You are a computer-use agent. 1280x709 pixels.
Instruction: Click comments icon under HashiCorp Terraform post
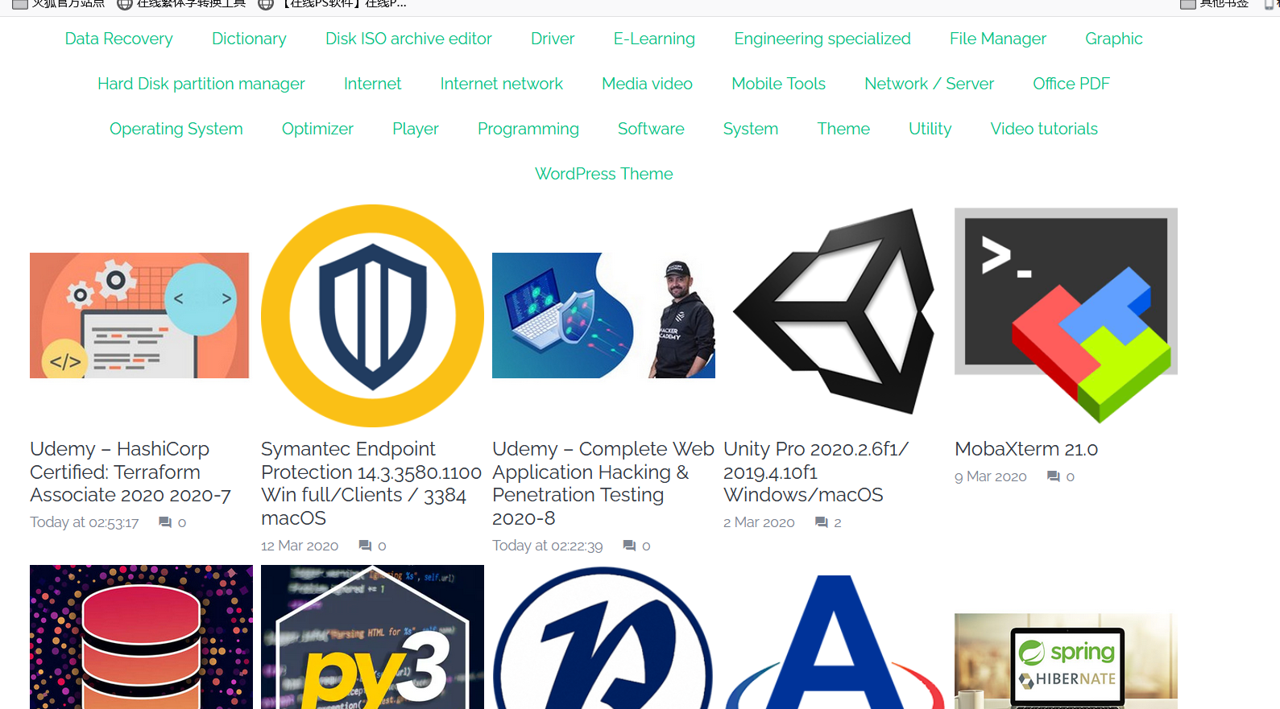tap(165, 522)
